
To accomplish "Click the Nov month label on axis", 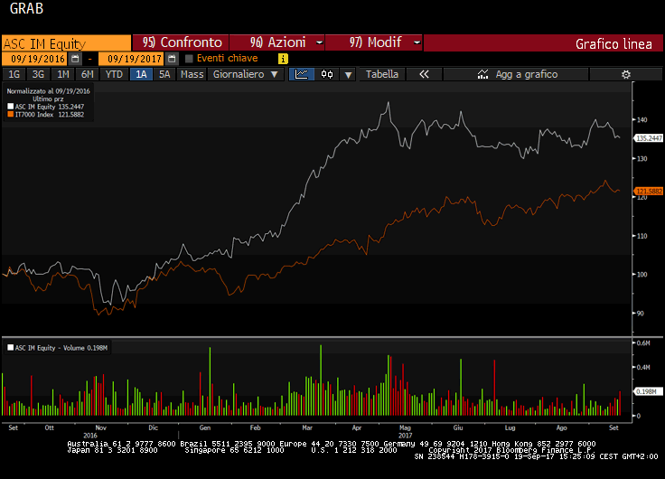I will (x=101, y=427).
